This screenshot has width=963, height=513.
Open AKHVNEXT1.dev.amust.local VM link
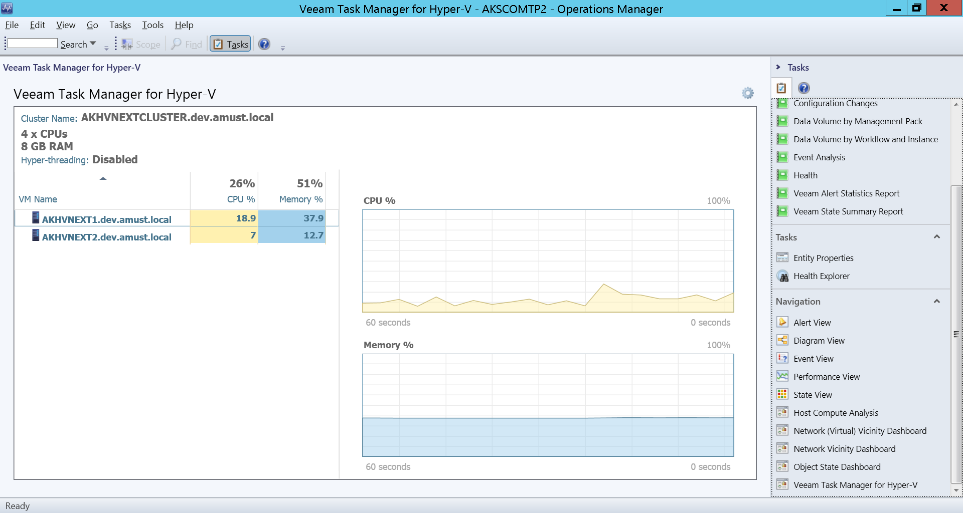pyautogui.click(x=106, y=219)
